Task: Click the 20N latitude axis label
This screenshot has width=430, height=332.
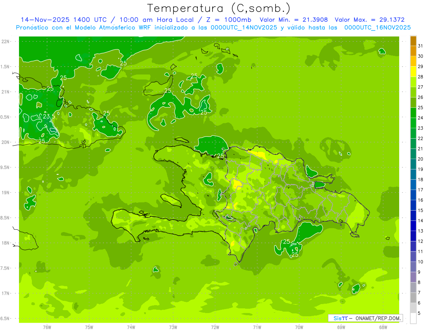Action: 5,142
